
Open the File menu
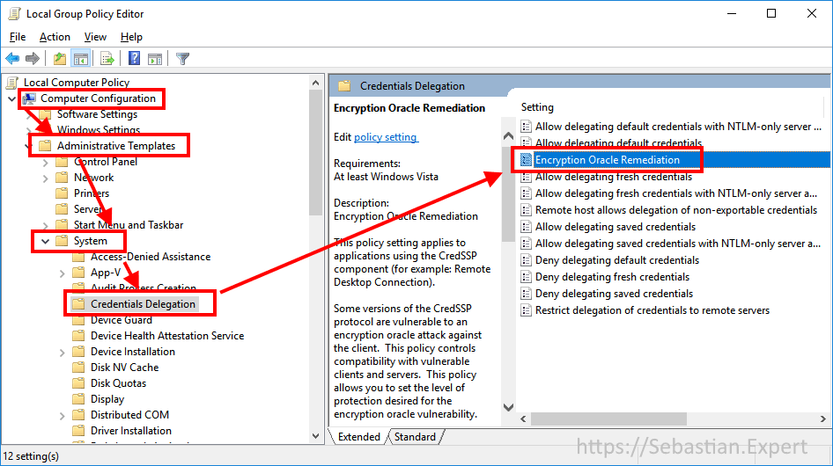[18, 37]
